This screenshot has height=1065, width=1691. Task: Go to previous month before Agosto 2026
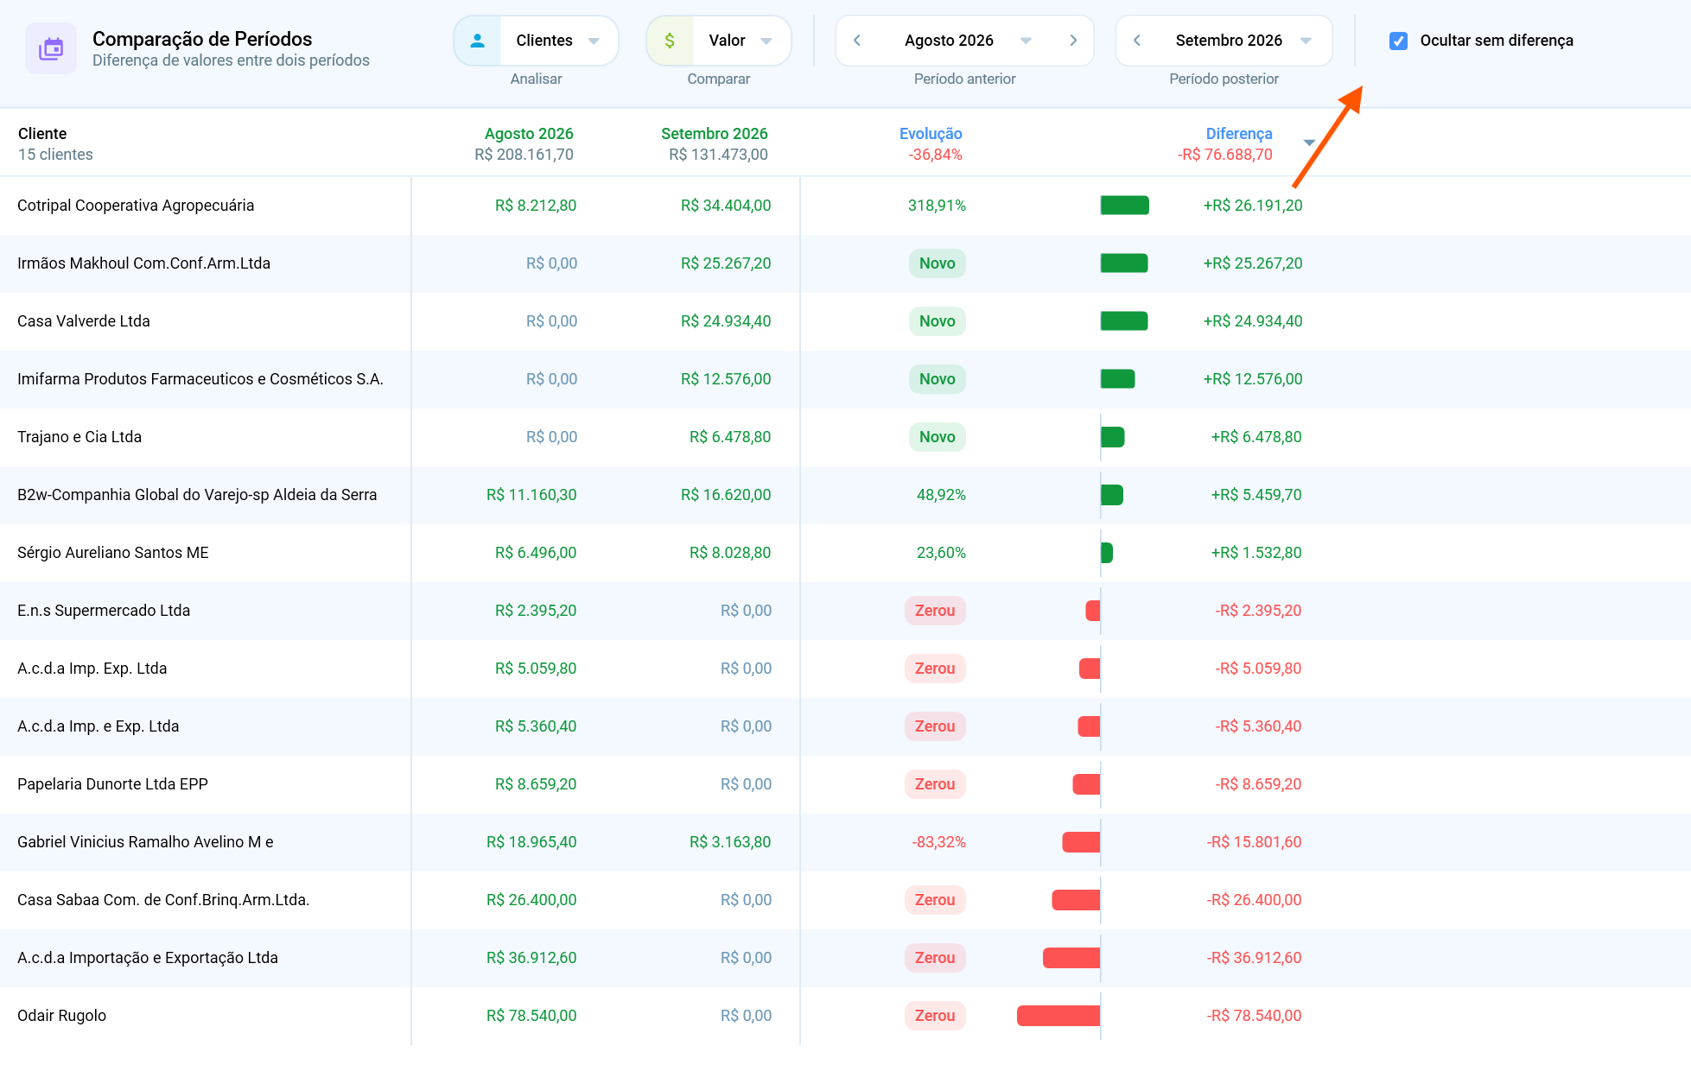[857, 41]
